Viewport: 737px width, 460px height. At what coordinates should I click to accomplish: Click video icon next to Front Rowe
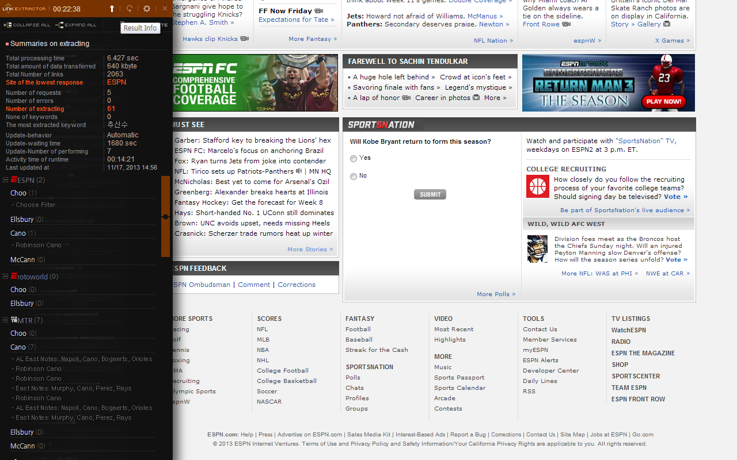click(567, 24)
